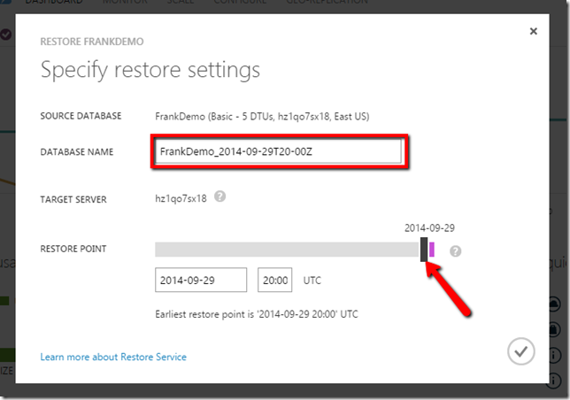
Task: Click the bag-shaped icon at the right edge
Action: (554, 330)
